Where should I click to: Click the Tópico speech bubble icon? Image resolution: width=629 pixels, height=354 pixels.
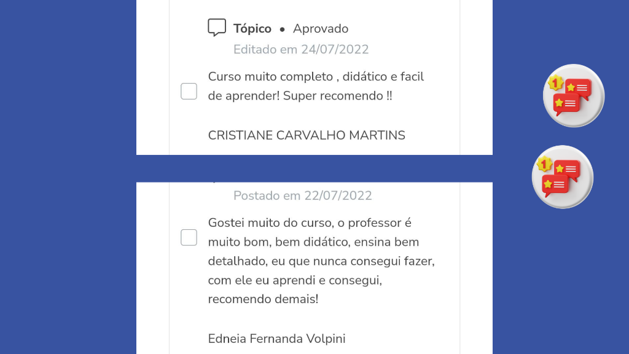[x=217, y=28]
